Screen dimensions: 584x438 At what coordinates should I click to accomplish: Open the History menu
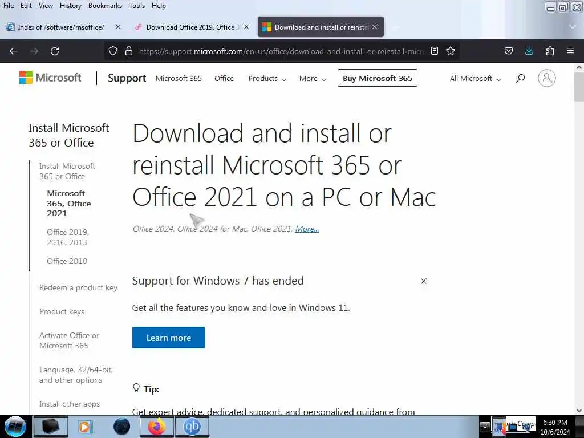tap(70, 6)
